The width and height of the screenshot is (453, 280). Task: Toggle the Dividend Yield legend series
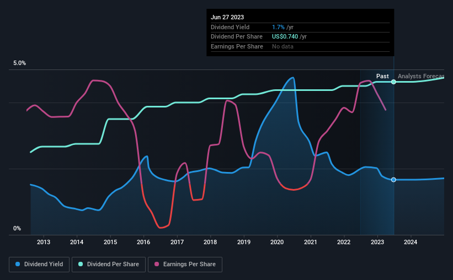[x=39, y=265]
